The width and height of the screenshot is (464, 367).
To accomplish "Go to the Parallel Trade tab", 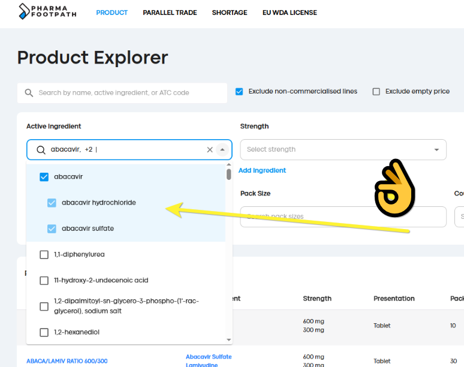I will click(x=170, y=13).
